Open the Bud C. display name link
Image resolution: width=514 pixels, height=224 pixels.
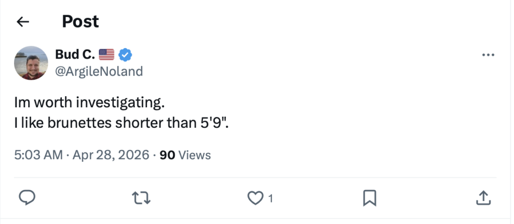(74, 55)
